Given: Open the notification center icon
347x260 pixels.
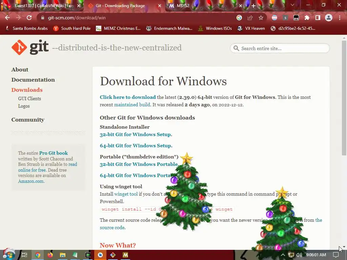Looking at the screenshot, I should [x=336, y=255].
